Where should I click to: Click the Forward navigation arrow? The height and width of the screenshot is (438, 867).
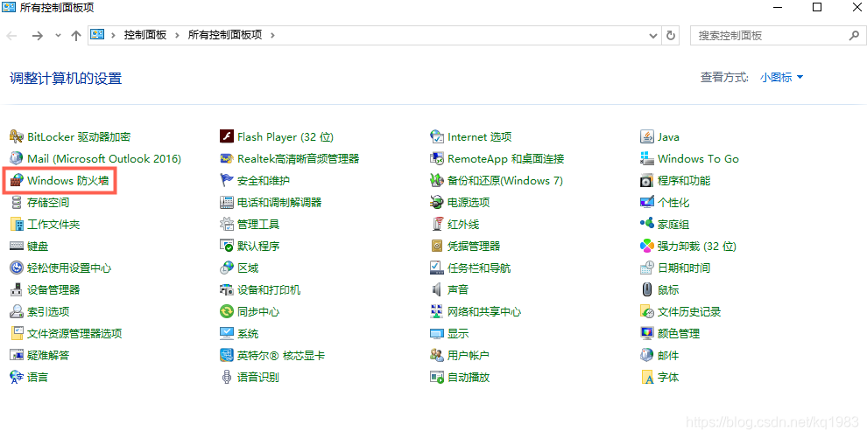pos(37,35)
